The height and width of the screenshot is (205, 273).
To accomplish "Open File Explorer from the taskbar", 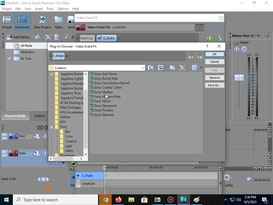I will (x=131, y=200).
